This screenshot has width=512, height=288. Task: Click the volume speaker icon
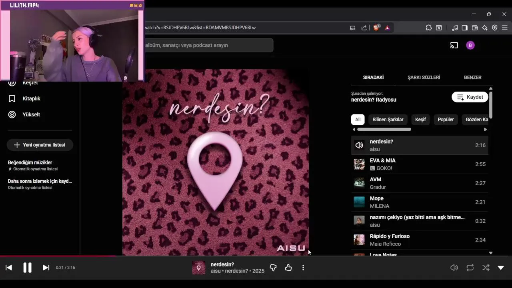pyautogui.click(x=454, y=268)
